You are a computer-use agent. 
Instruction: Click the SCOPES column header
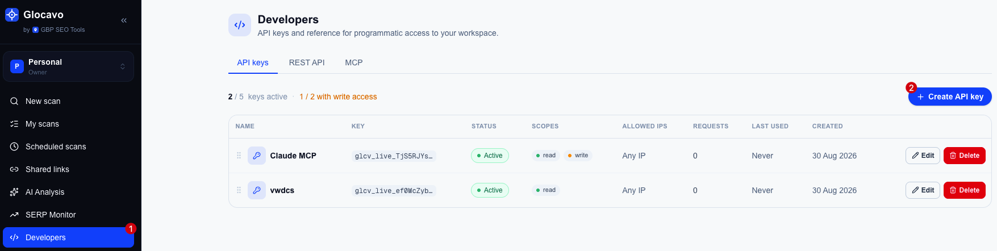(x=545, y=126)
